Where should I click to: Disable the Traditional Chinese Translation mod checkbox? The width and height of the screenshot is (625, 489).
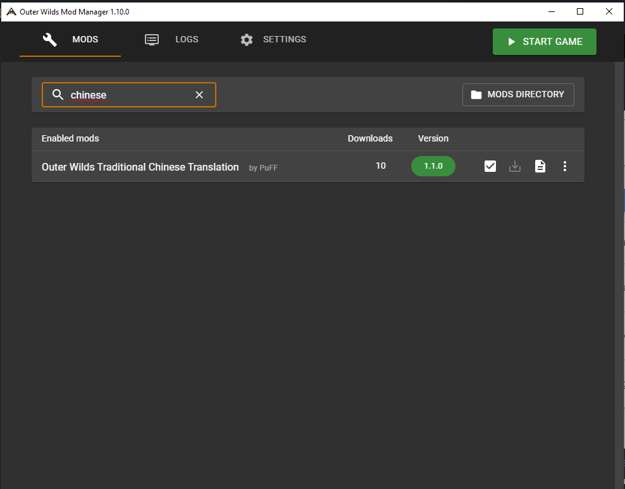490,166
